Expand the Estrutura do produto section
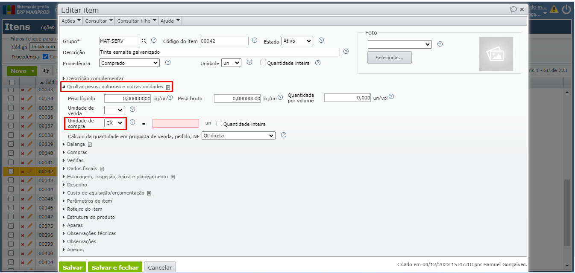Viewport: 575px width, 273px height. click(x=88, y=217)
